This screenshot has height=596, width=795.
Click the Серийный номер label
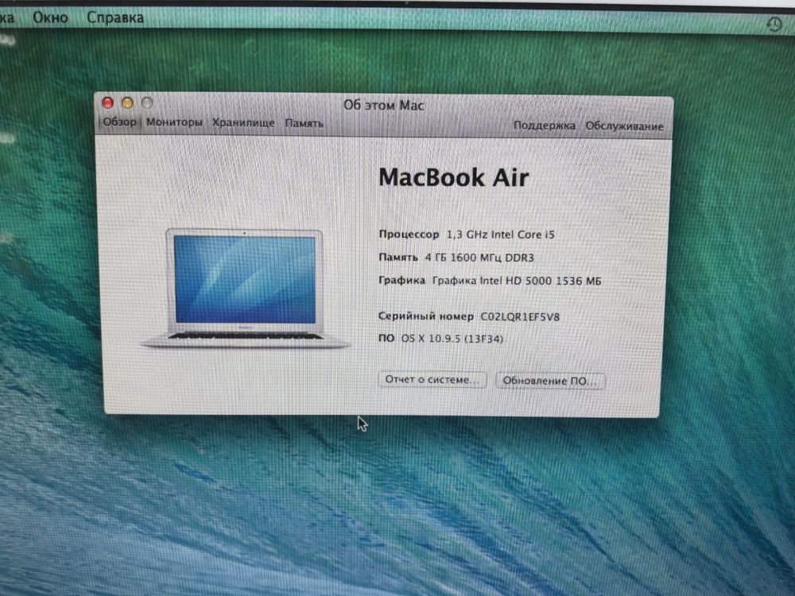coord(426,316)
